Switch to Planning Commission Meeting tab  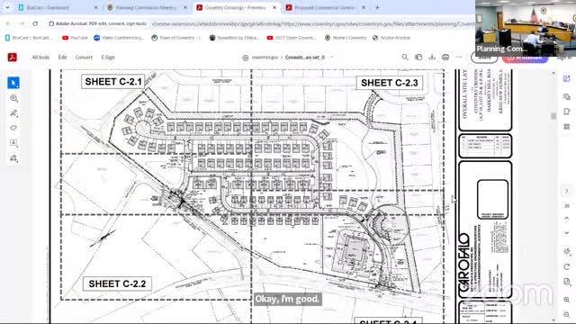147,7
